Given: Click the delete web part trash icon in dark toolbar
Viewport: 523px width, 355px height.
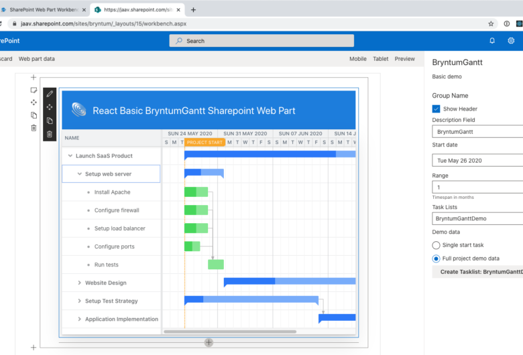Looking at the screenshot, I should click(50, 134).
